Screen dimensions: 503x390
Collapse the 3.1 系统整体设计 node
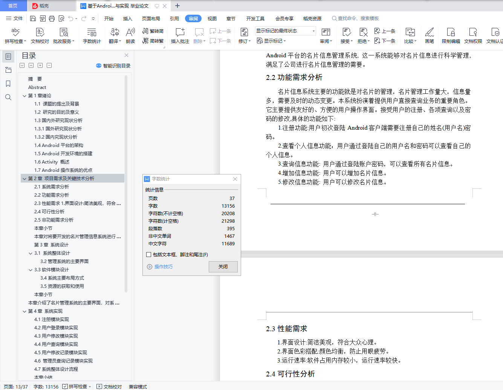31,253
